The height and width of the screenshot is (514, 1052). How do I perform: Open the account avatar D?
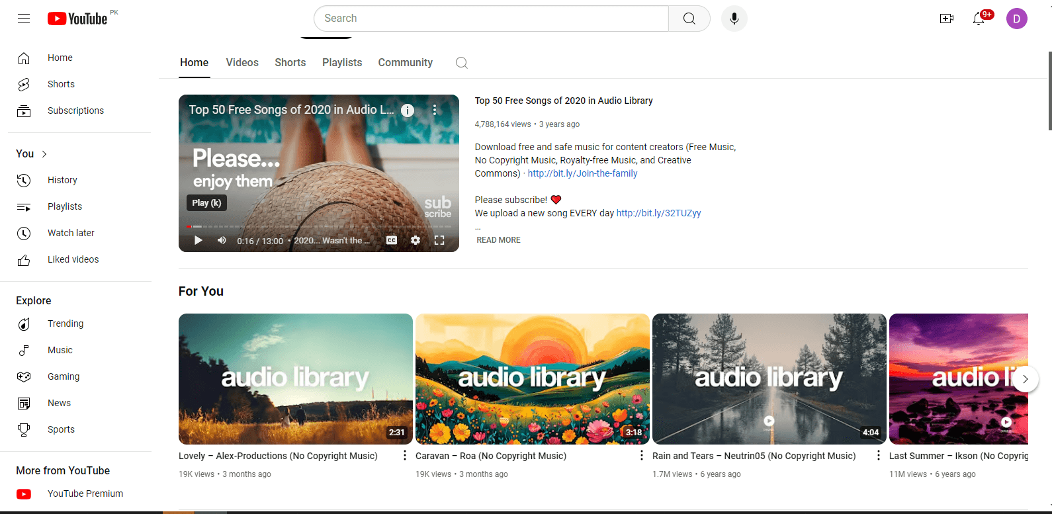click(1016, 19)
